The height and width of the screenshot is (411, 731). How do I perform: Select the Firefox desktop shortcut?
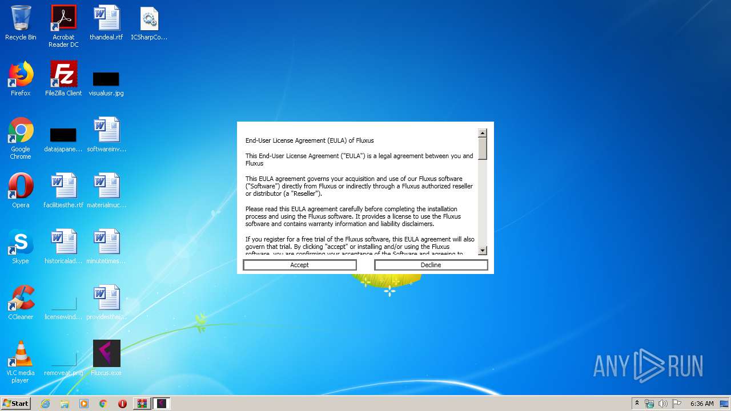point(21,79)
